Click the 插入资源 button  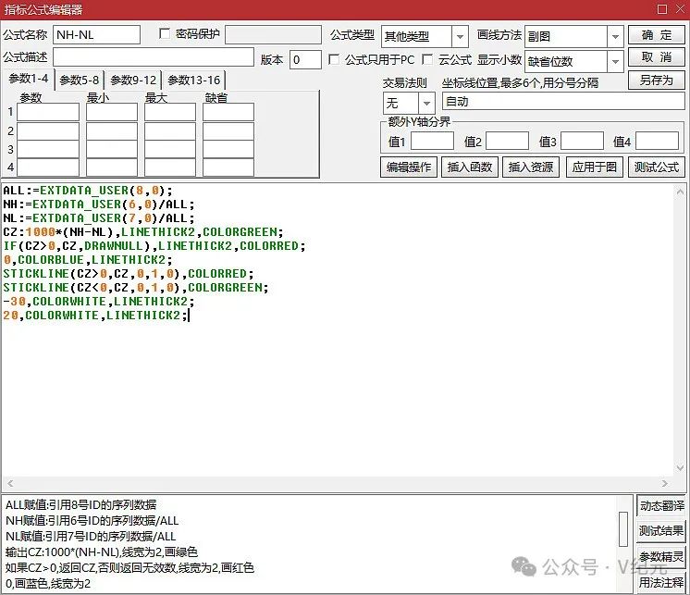tap(531, 167)
